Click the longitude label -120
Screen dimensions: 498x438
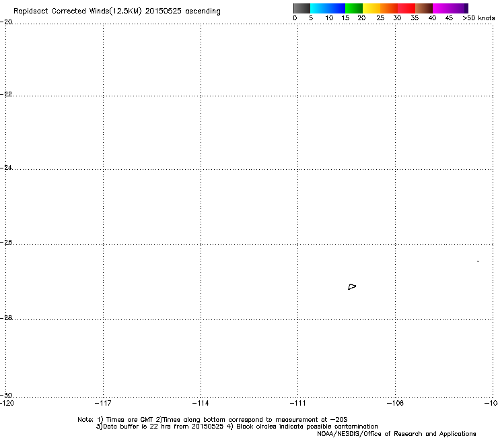(x=7, y=404)
